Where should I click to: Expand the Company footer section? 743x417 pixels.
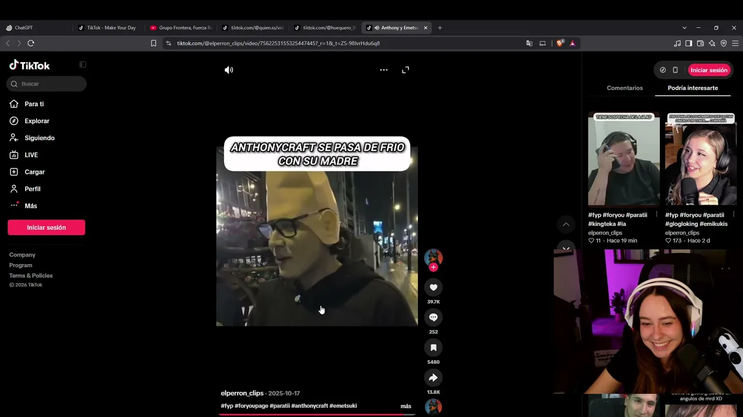pos(22,255)
